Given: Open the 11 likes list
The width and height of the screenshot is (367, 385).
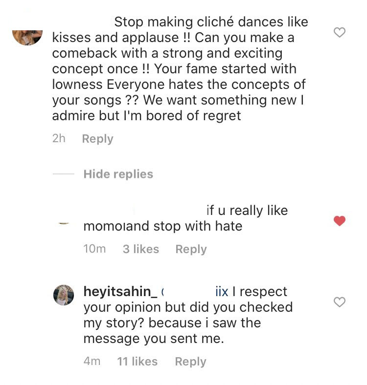Looking at the screenshot, I should point(137,362).
